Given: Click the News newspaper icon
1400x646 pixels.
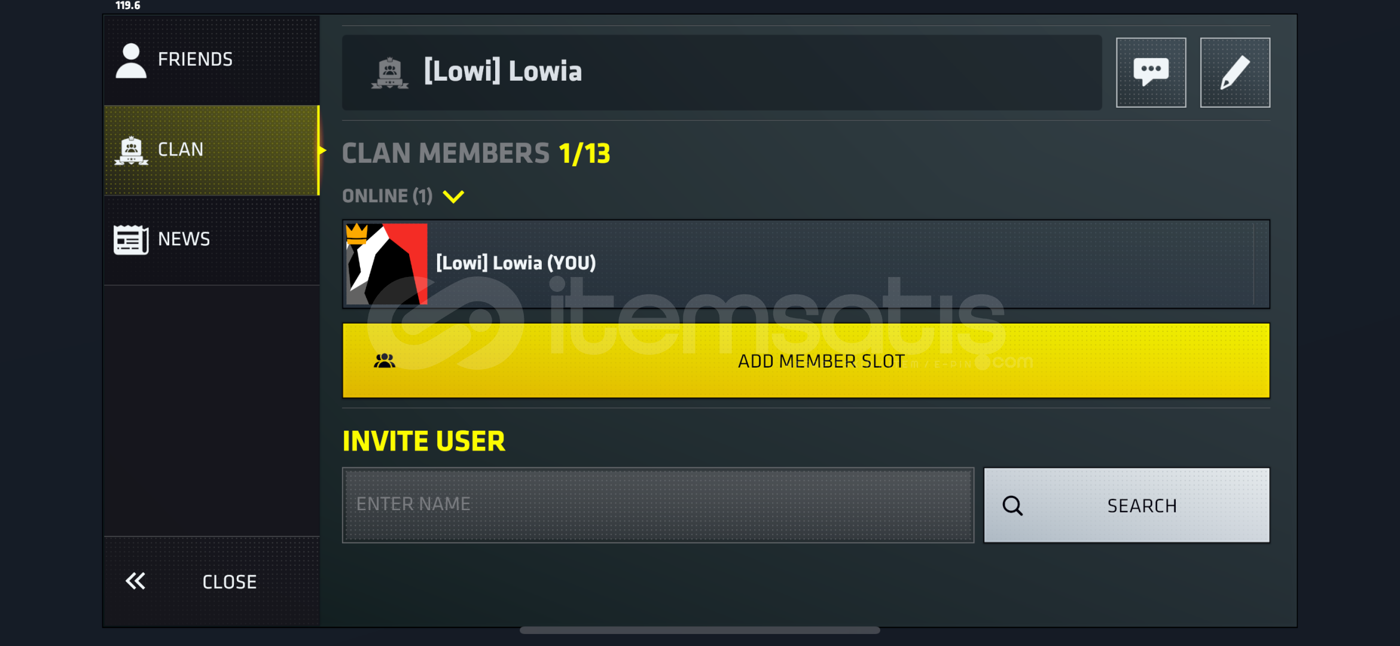Looking at the screenshot, I should click(x=131, y=240).
